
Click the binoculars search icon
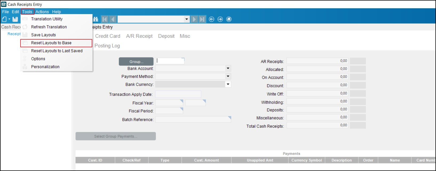pyautogui.click(x=96, y=19)
